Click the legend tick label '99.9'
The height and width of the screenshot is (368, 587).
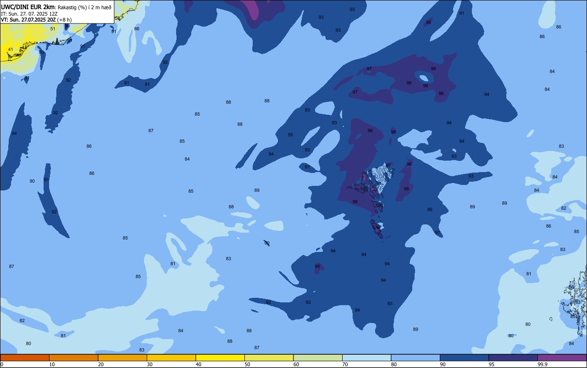pos(543,364)
